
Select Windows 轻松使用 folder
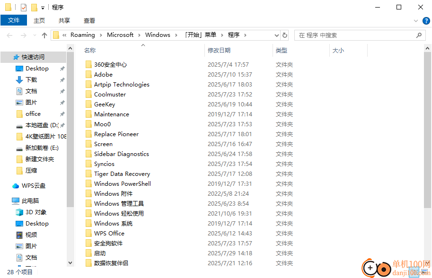119,214
